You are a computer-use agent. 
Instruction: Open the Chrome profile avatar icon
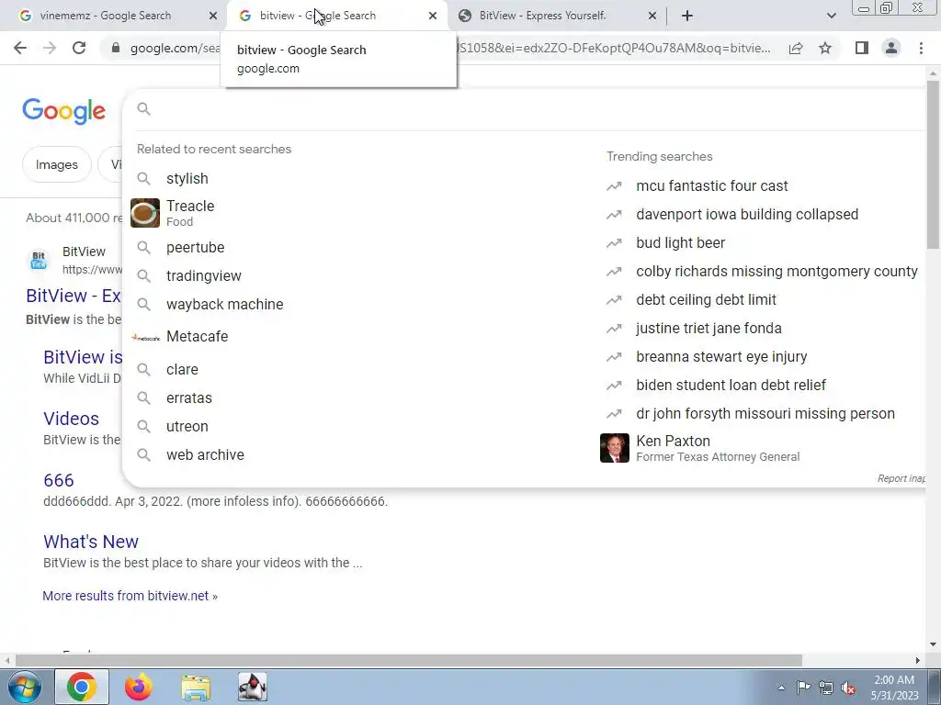click(x=891, y=48)
